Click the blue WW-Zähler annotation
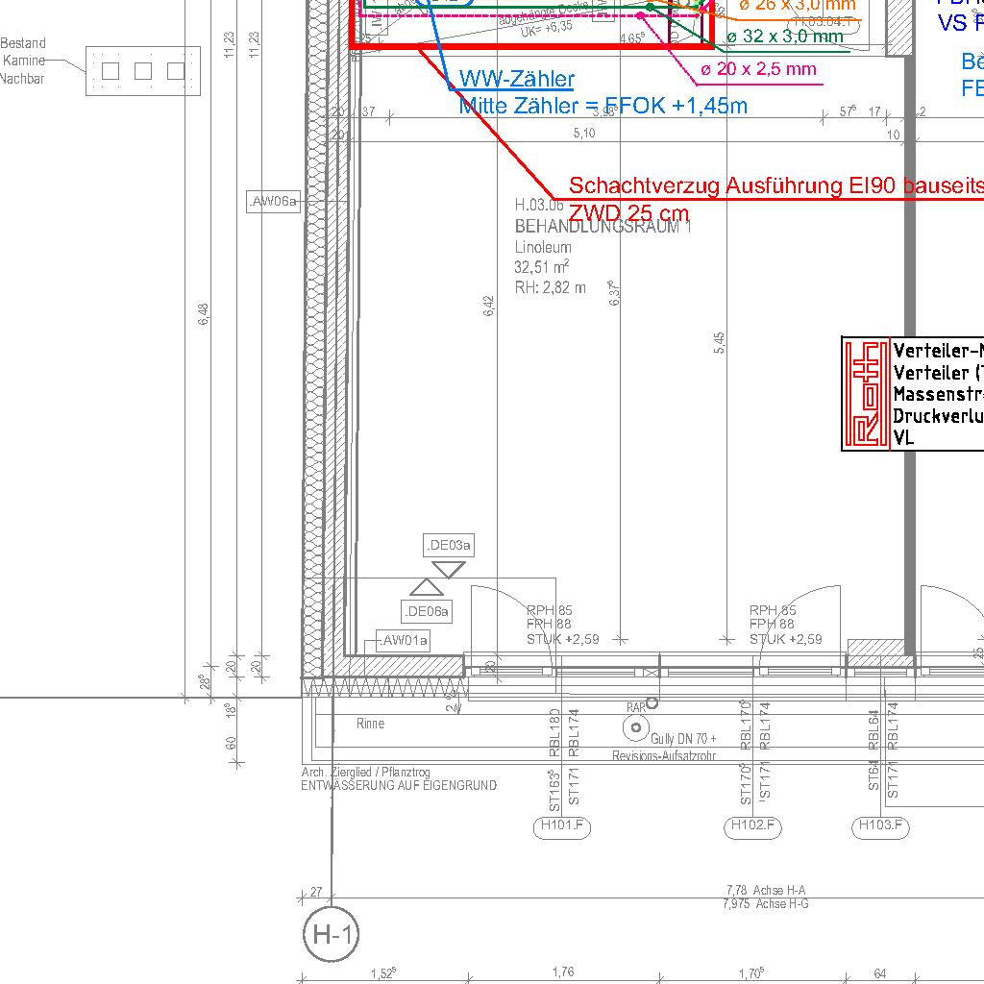This screenshot has width=984, height=984. click(517, 80)
